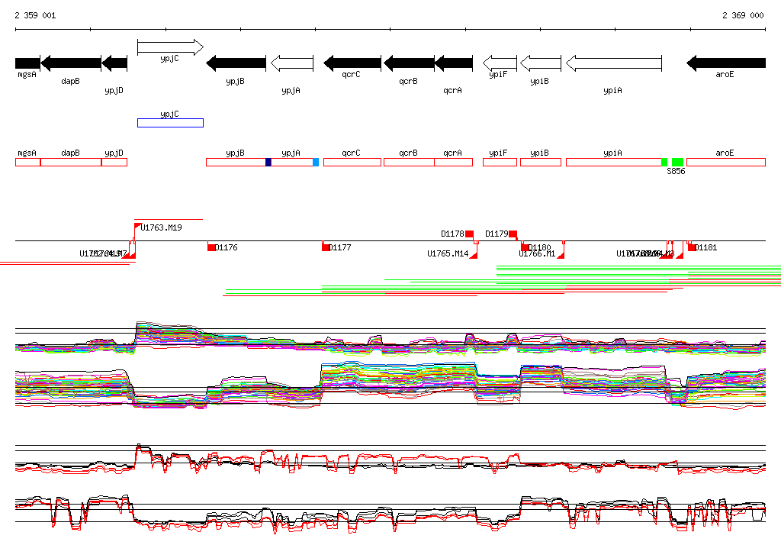
Task: Select the blue-outlined ypjC box
Action: point(170,123)
